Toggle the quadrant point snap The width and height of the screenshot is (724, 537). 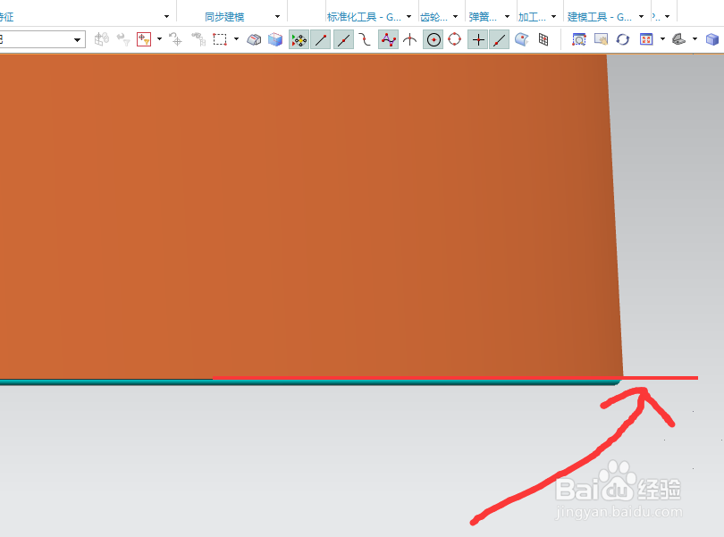[x=455, y=39]
